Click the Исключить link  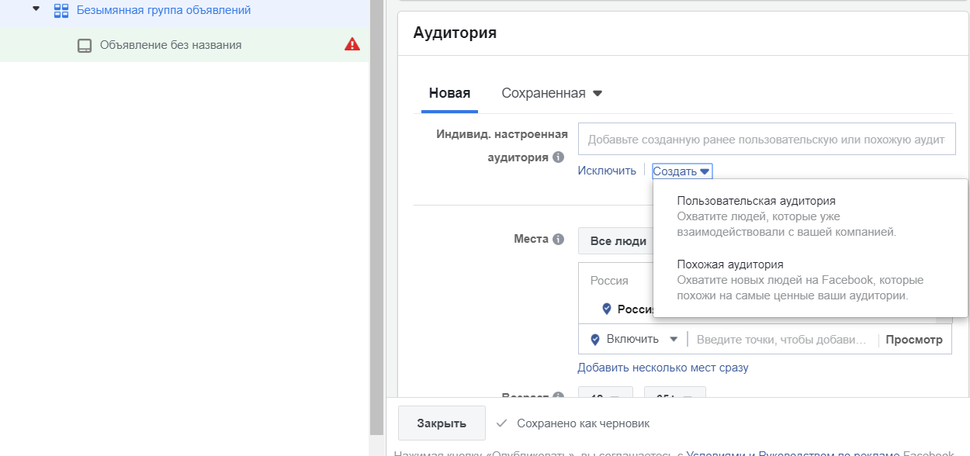pos(606,171)
